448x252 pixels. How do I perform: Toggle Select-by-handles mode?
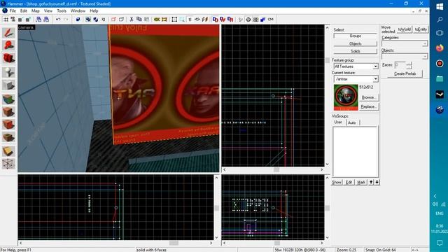coord(174,20)
